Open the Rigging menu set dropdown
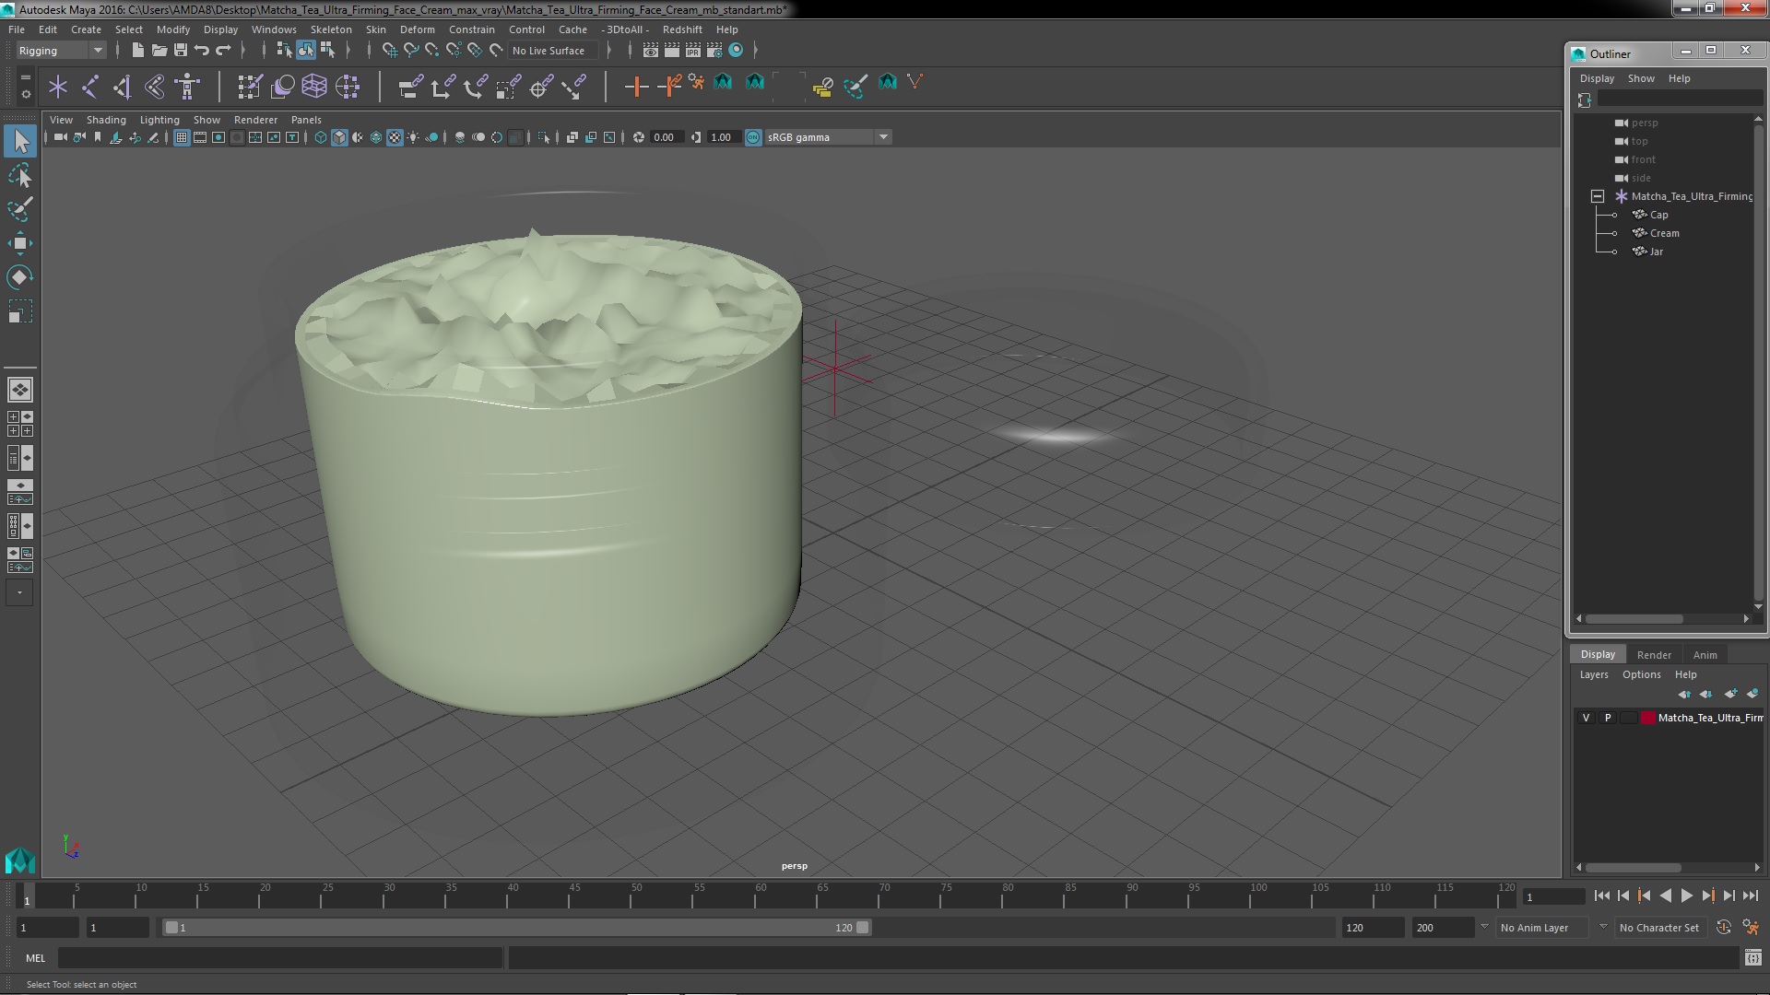This screenshot has height=995, width=1770. point(61,51)
